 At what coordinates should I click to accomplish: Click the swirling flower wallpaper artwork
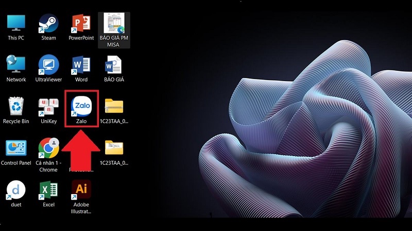(x=304, y=128)
